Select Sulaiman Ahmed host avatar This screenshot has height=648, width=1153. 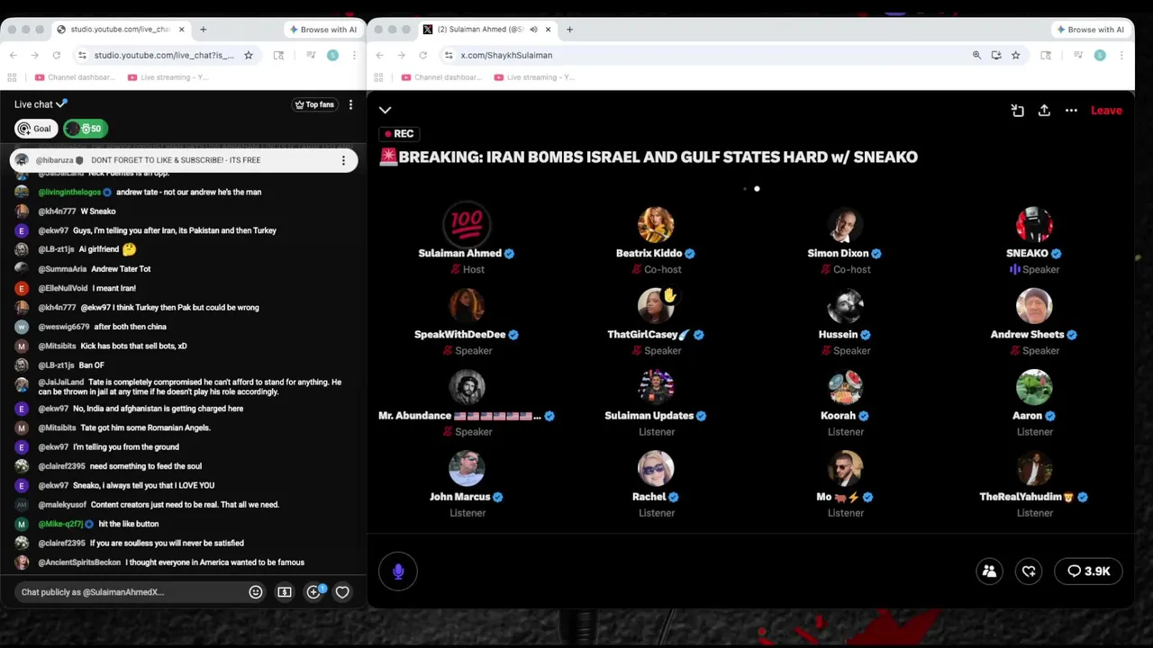point(467,224)
